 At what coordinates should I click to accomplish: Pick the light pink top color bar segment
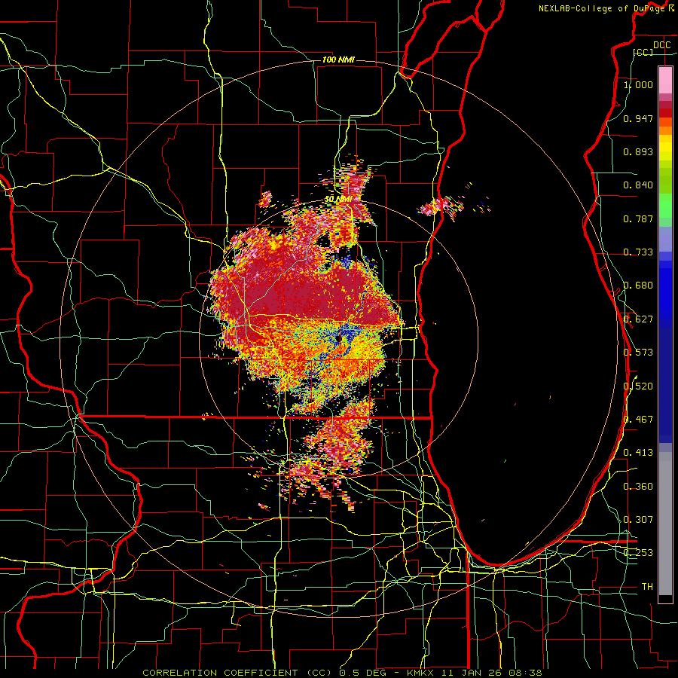coord(665,81)
